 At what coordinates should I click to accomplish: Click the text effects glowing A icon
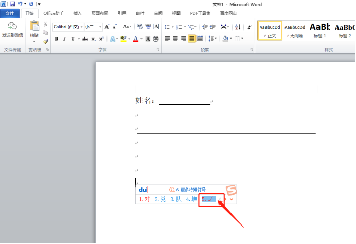(112, 39)
